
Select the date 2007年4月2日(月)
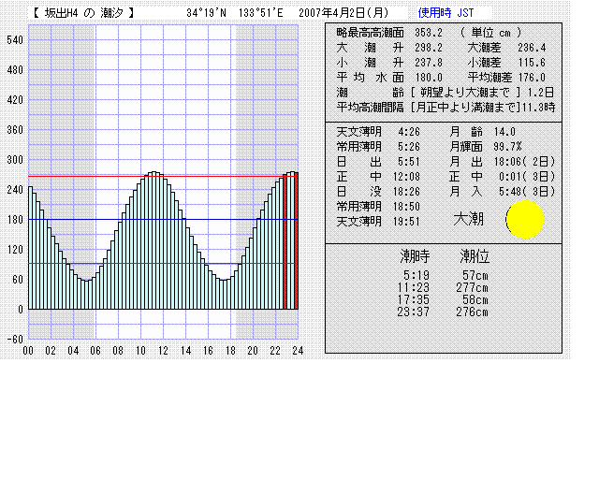point(343,13)
